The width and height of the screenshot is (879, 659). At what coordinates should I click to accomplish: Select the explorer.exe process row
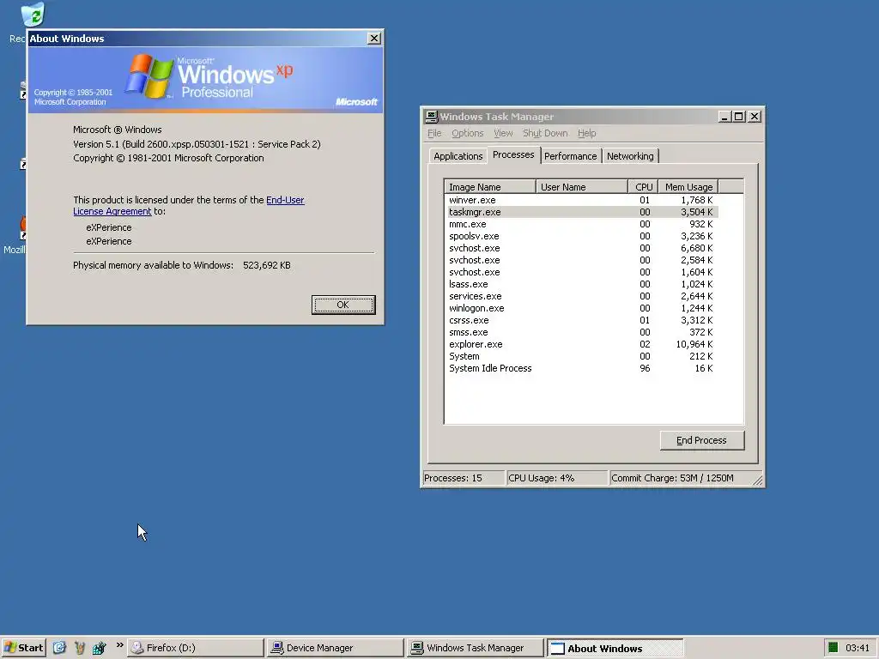pos(581,345)
